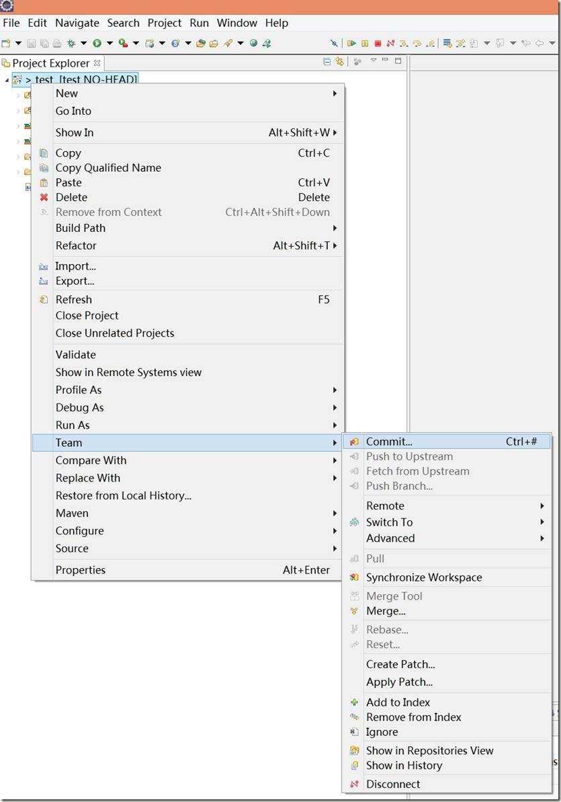Toggle Link with Editor in Project Explorer
This screenshot has height=802, width=561.
pyautogui.click(x=339, y=62)
